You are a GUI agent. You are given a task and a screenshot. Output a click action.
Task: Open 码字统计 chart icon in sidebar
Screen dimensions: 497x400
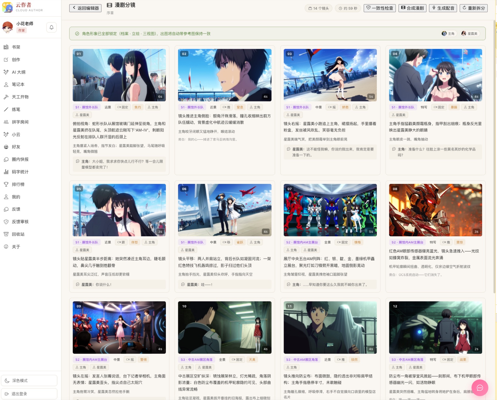click(6, 172)
